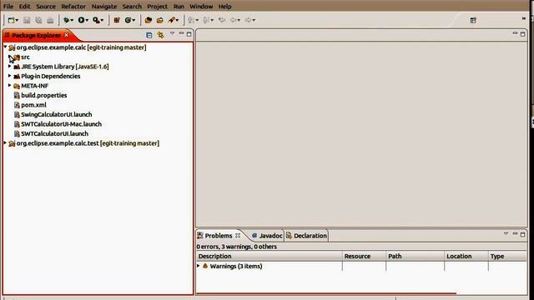
Task: Click the Debug bug icon in toolbar
Action: (x=67, y=20)
